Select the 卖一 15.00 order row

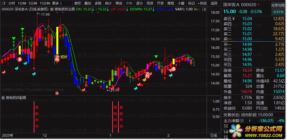[x=254, y=39]
